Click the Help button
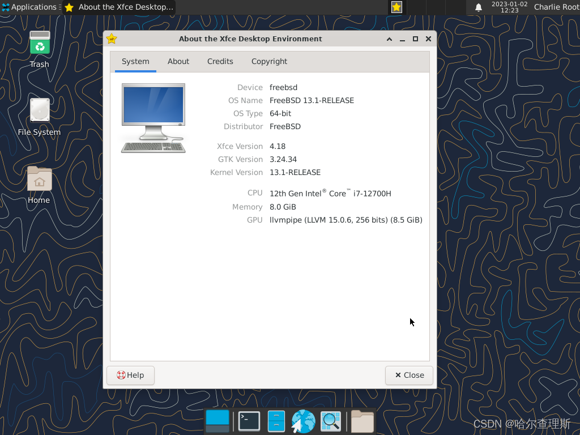This screenshot has width=580, height=435. pos(131,375)
